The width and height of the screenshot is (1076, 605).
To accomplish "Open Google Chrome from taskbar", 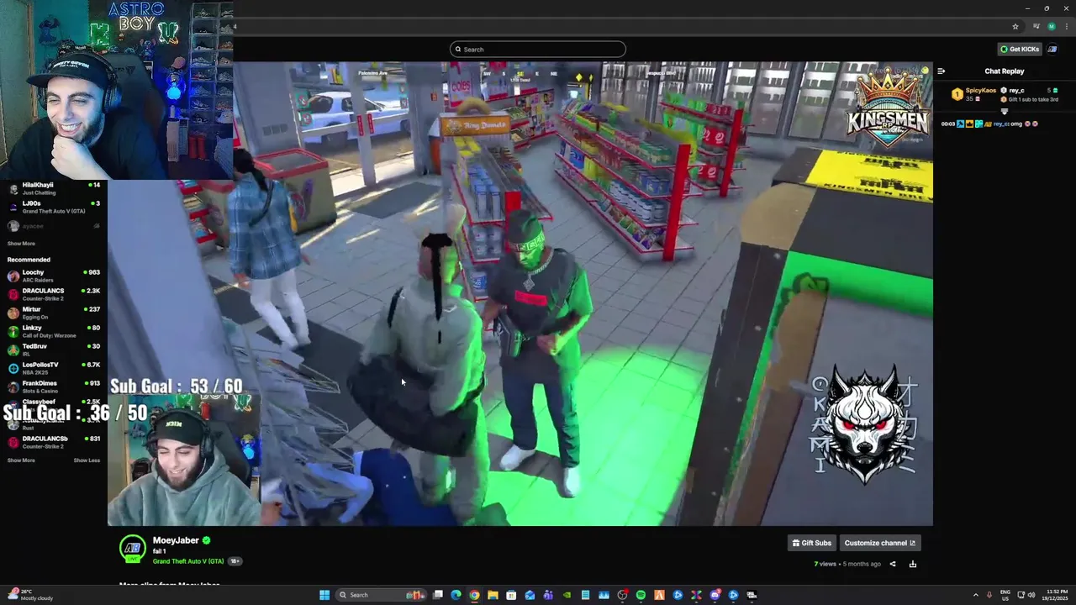I will [475, 595].
